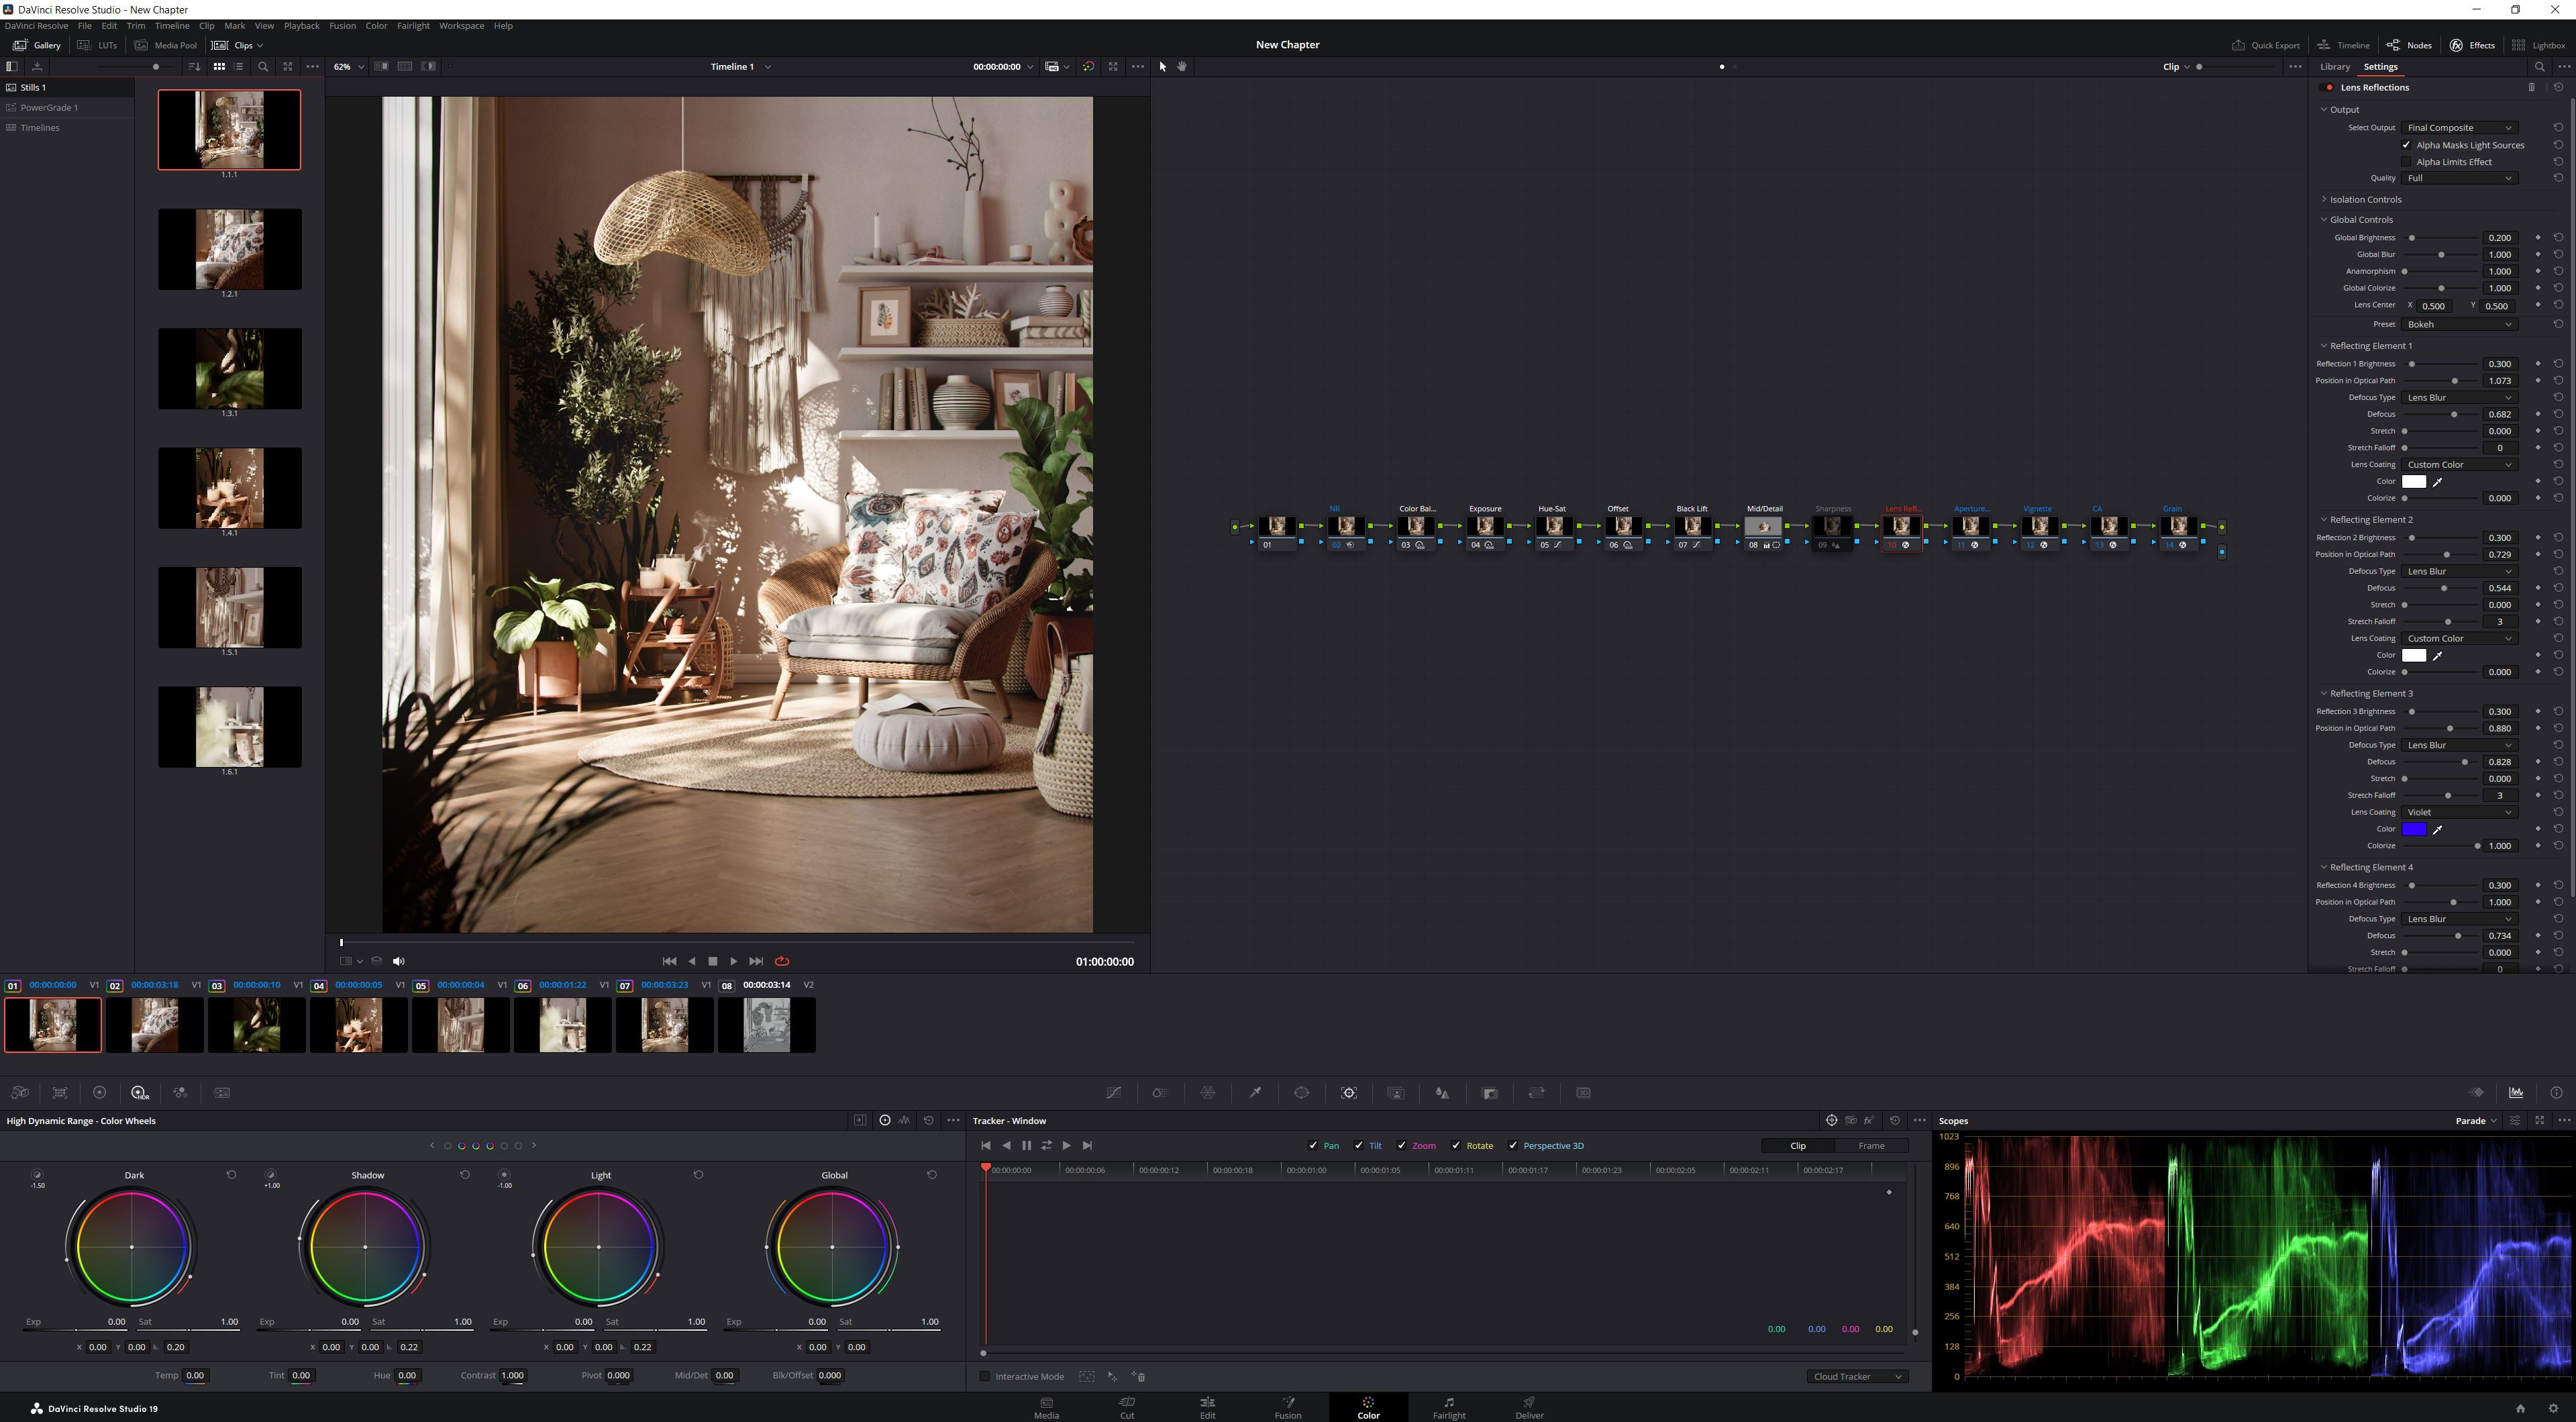Uncheck Alpha Masks Light Sources
The image size is (2576, 1422).
[x=2407, y=145]
